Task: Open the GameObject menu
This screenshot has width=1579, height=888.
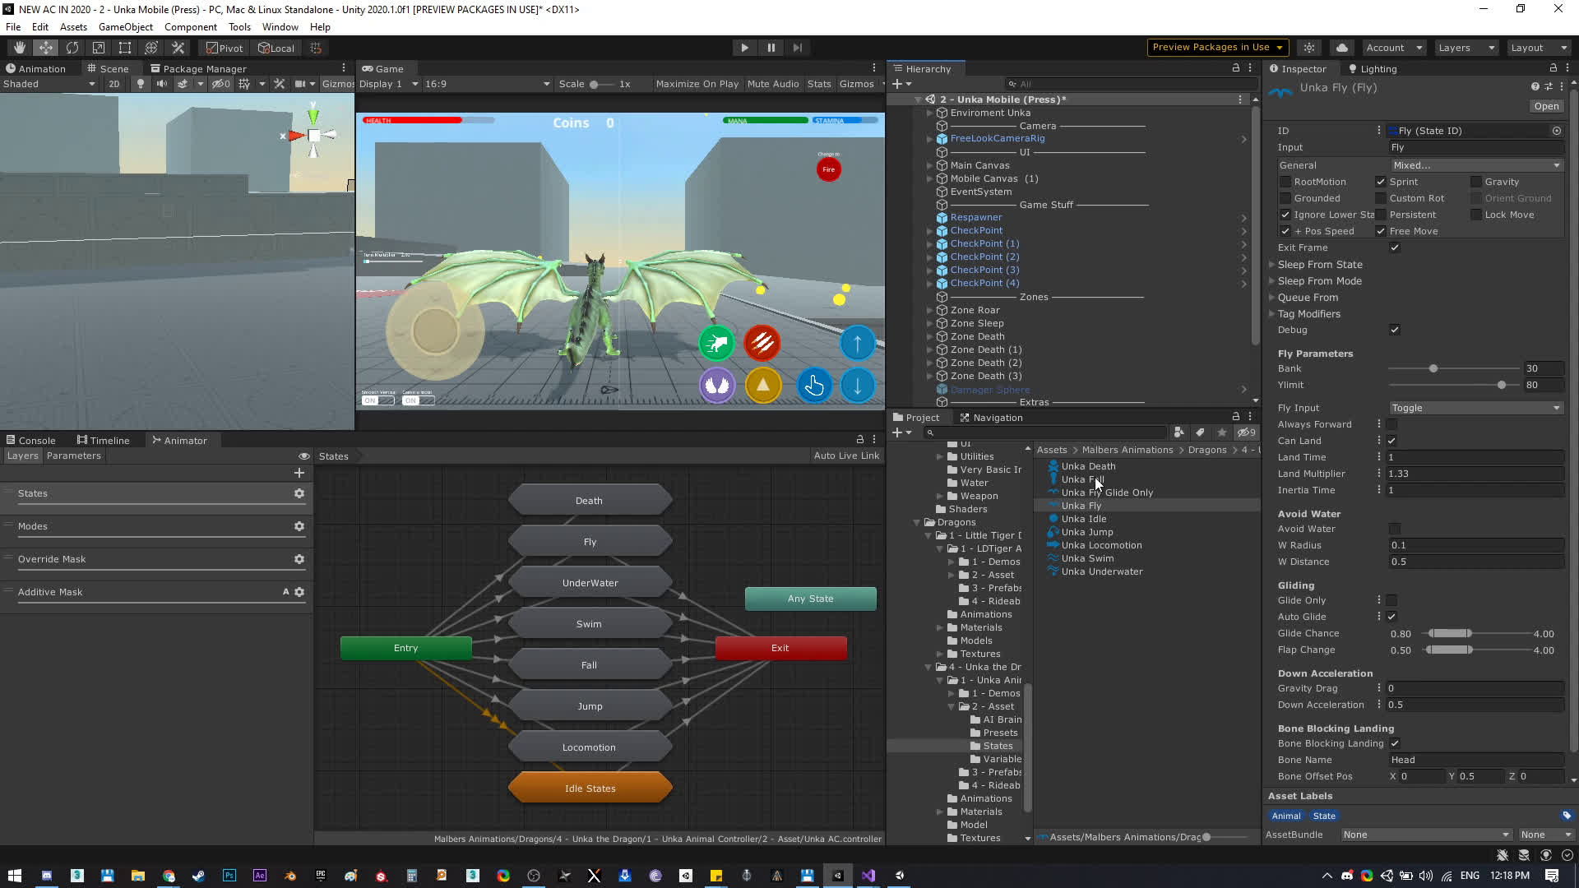Action: click(125, 26)
